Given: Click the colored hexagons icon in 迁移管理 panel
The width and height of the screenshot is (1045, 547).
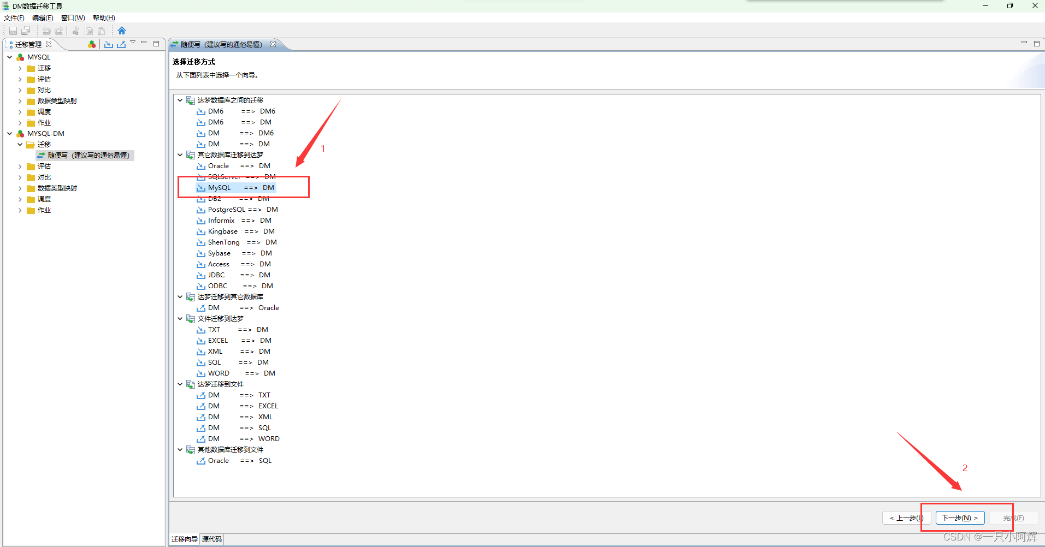Looking at the screenshot, I should [91, 44].
